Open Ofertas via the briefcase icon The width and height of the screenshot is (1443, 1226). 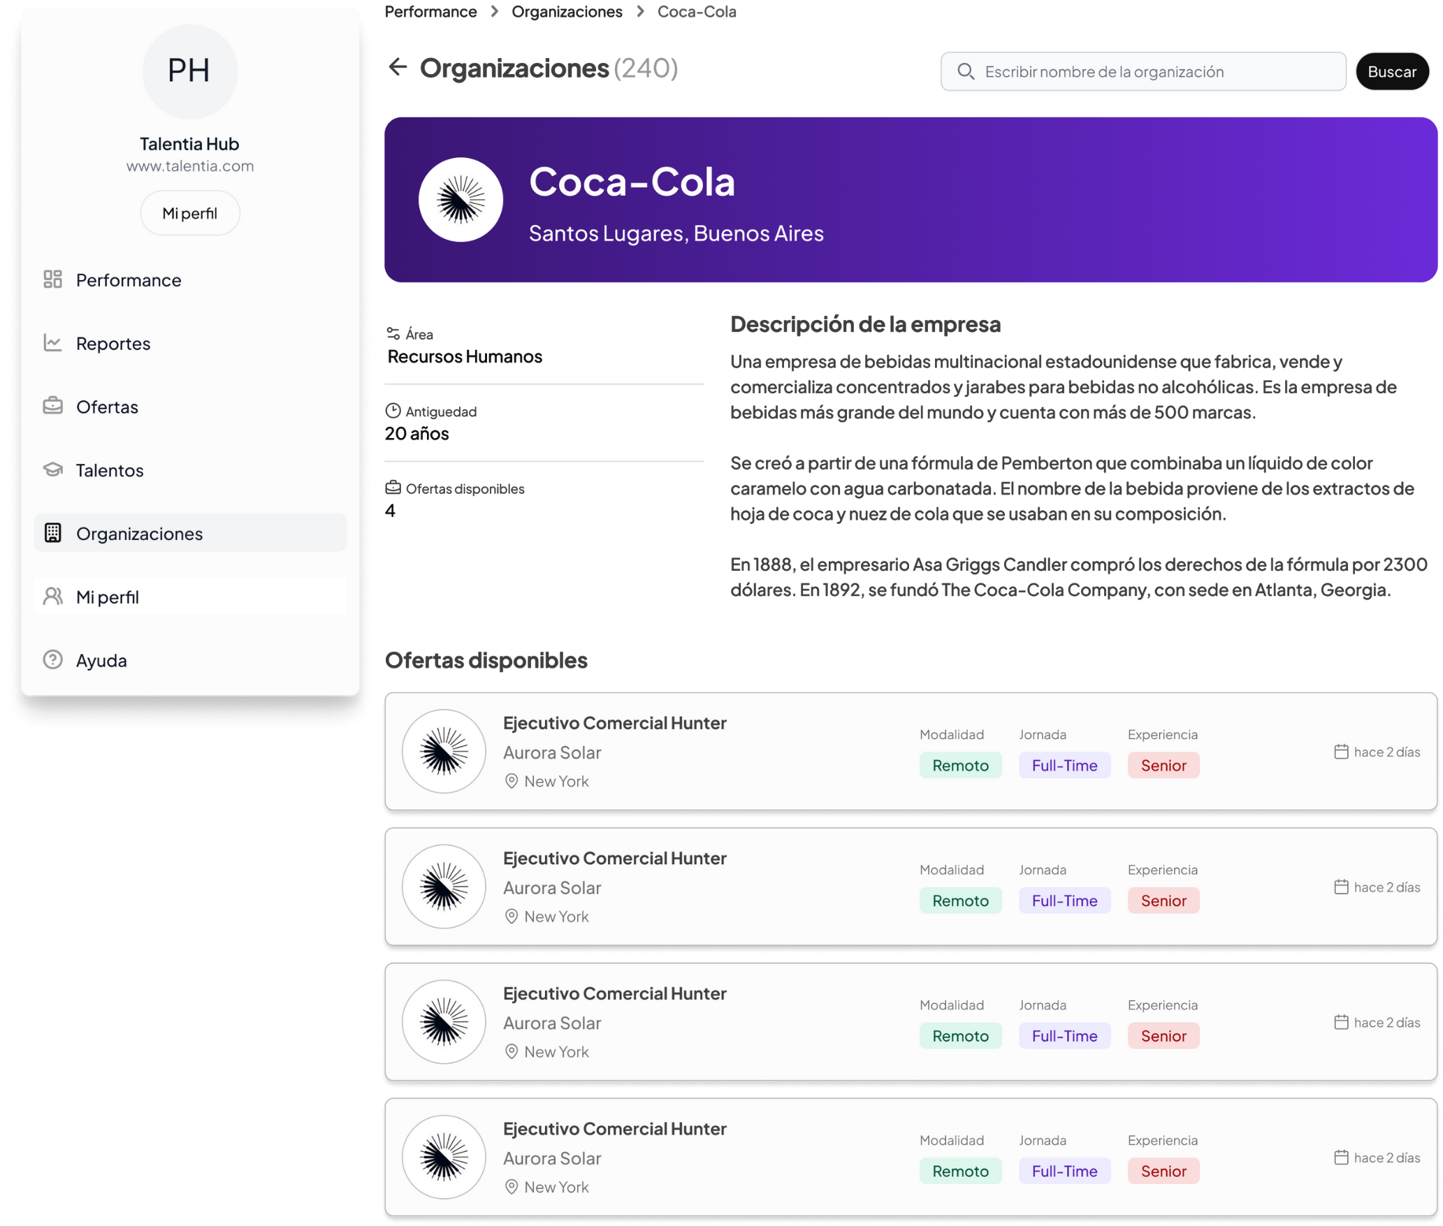(x=53, y=407)
